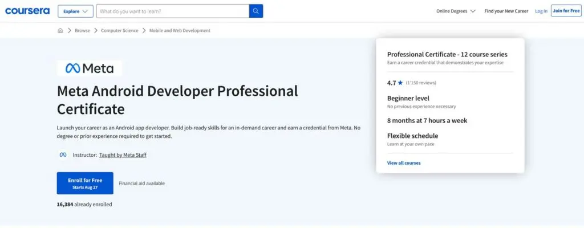This screenshot has height=228, width=584.
Task: Click 'No previous experience necessary' text
Action: point(421,107)
